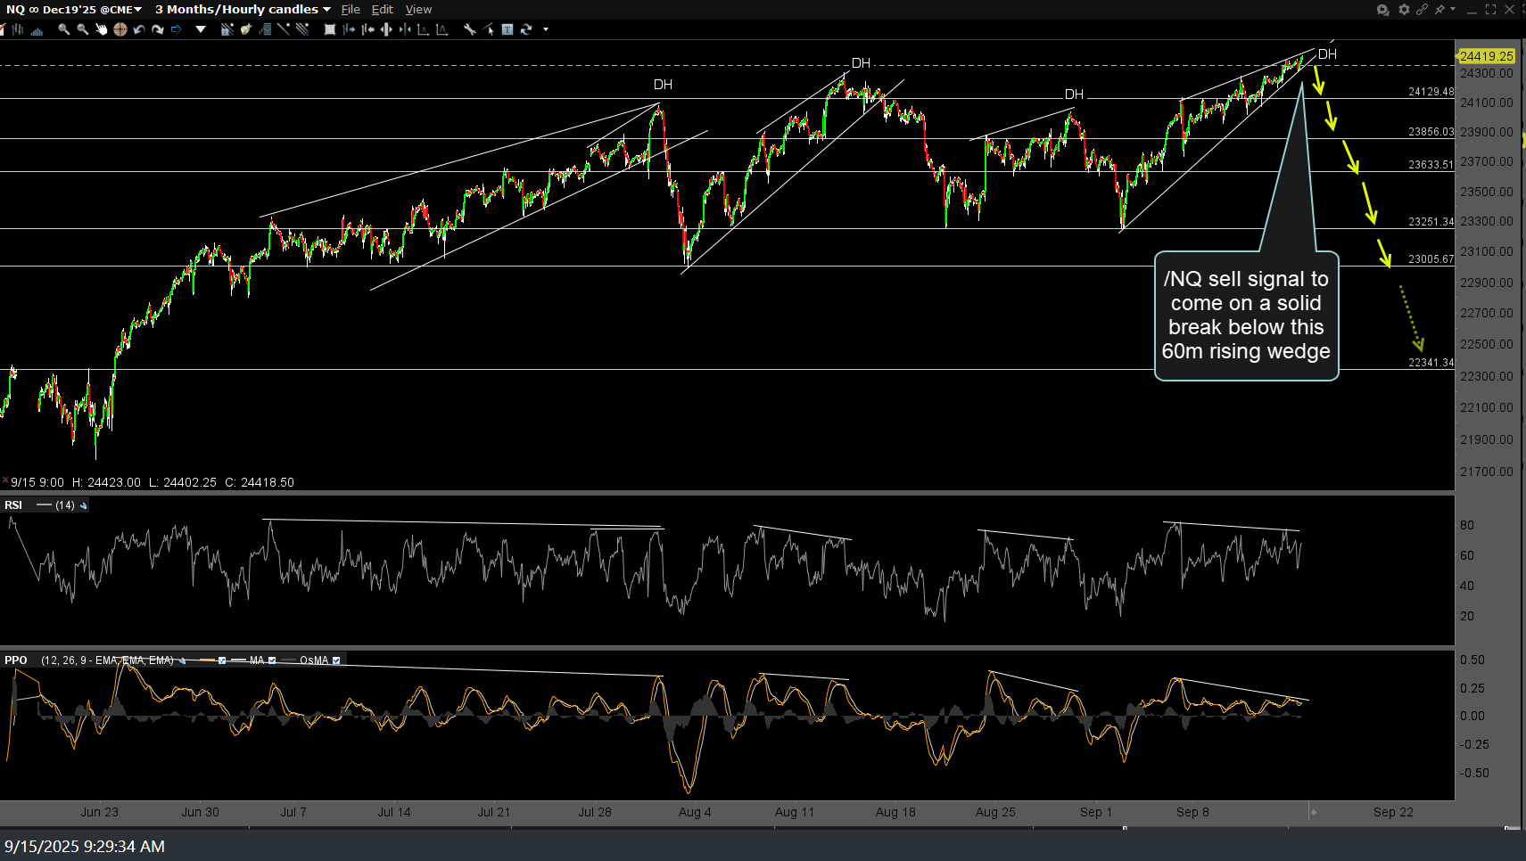Uncheck the PPO MA line checkbox
The width and height of the screenshot is (1526, 861).
(272, 660)
